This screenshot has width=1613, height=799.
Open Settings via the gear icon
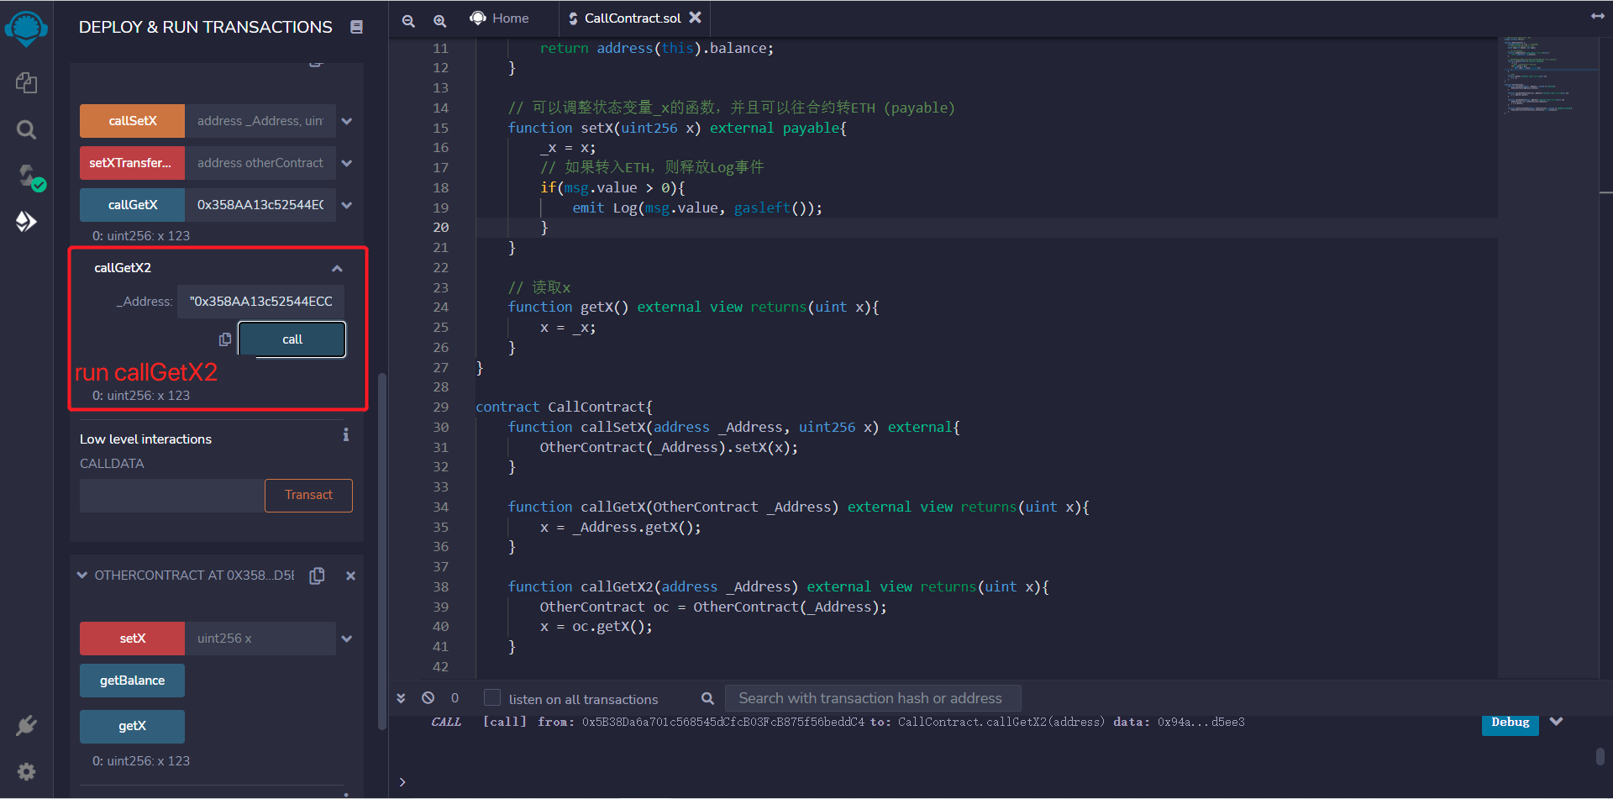click(x=26, y=771)
